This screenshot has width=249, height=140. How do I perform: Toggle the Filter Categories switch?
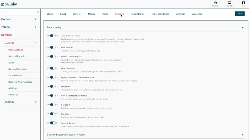pyautogui.click(x=53, y=68)
